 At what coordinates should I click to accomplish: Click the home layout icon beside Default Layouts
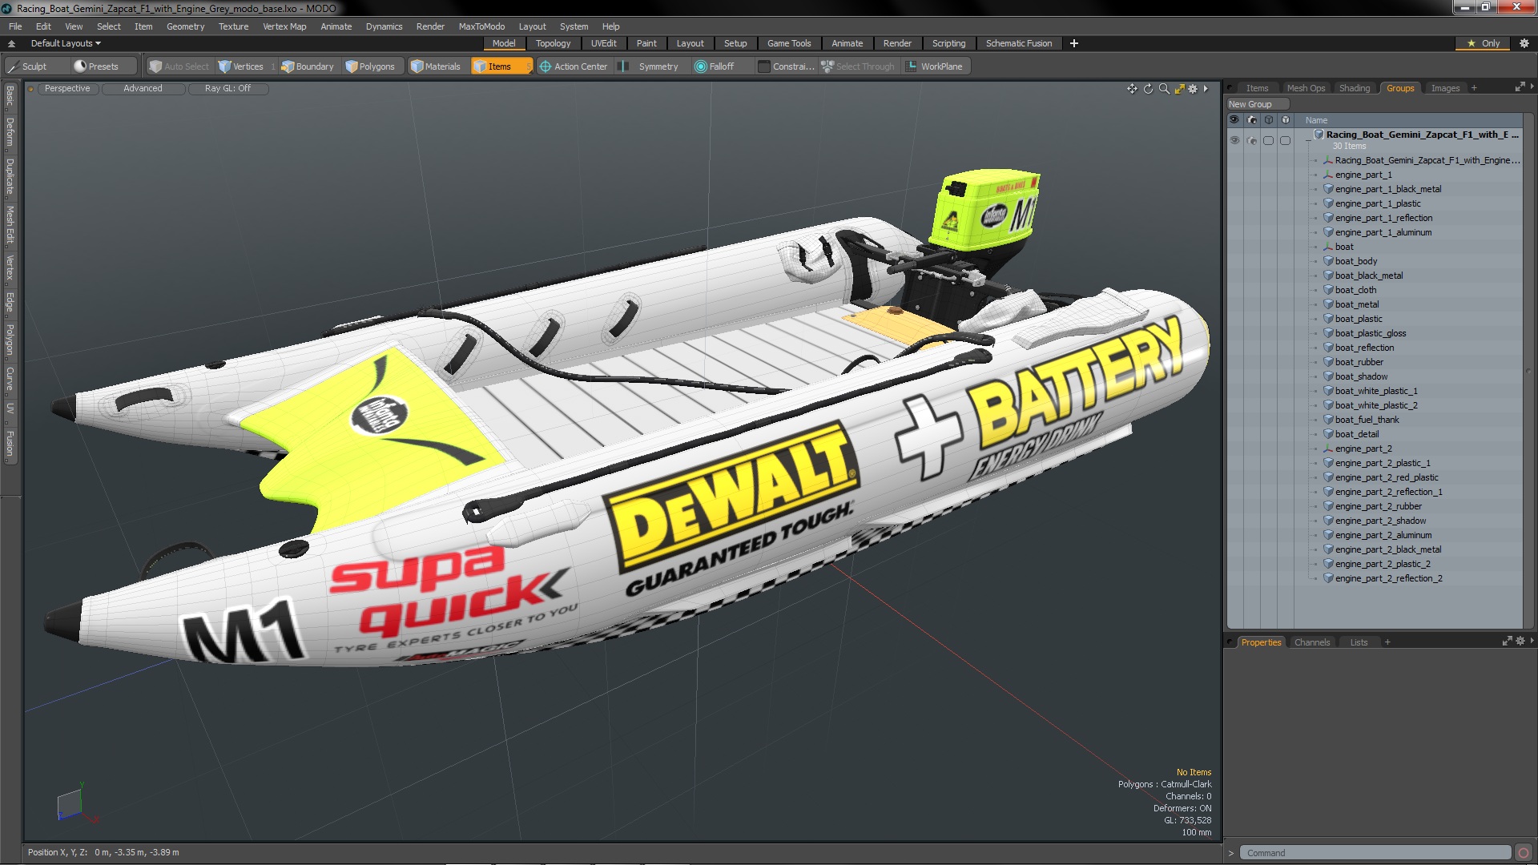[11, 43]
